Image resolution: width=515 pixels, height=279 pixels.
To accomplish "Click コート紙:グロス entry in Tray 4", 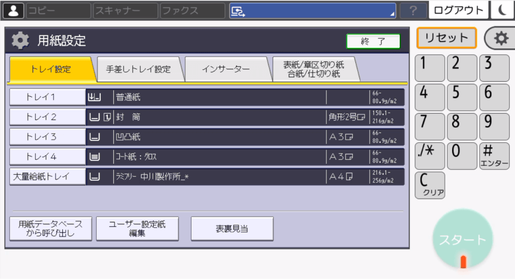I will 136,157.
